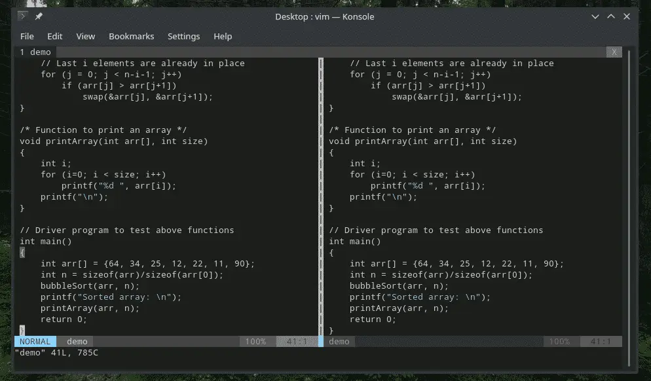This screenshot has width=651, height=381.
Task: Click 'swap(&arr[j], &arr[j+1]);' in right pane
Action: (456, 97)
